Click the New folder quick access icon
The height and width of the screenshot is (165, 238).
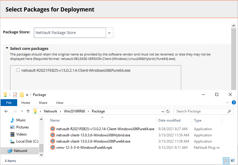(x=22, y=95)
